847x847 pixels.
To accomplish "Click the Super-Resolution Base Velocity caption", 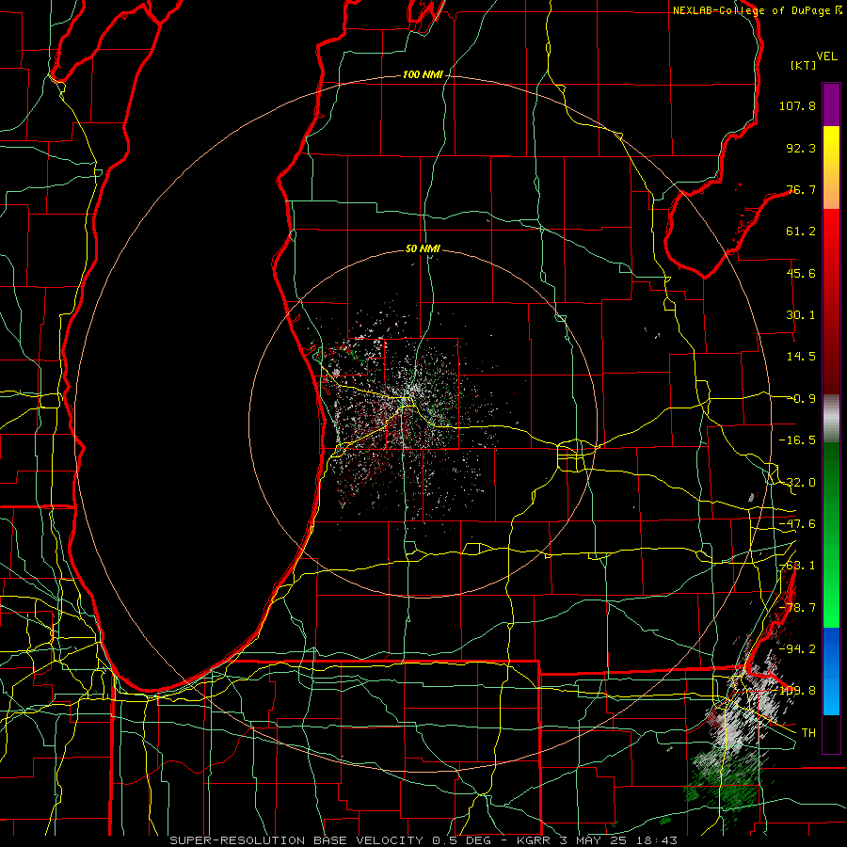I will tap(423, 840).
